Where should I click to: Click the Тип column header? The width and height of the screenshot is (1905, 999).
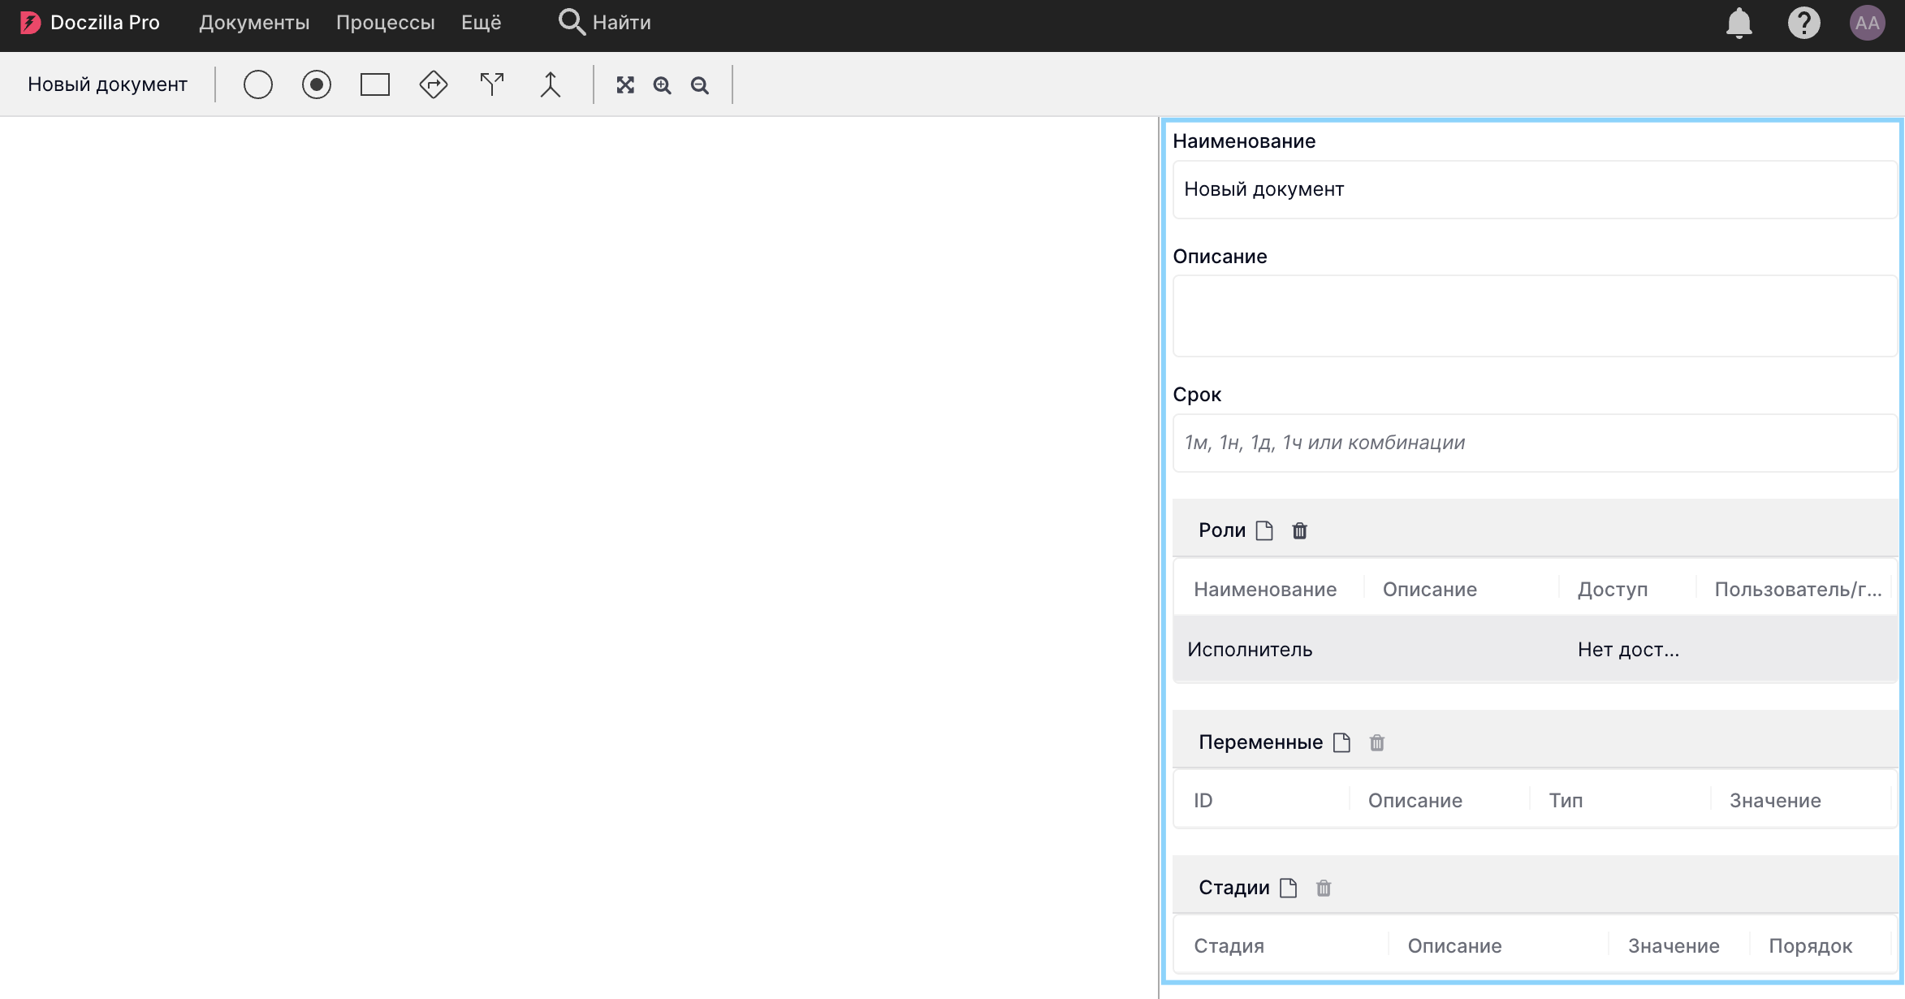click(1566, 801)
